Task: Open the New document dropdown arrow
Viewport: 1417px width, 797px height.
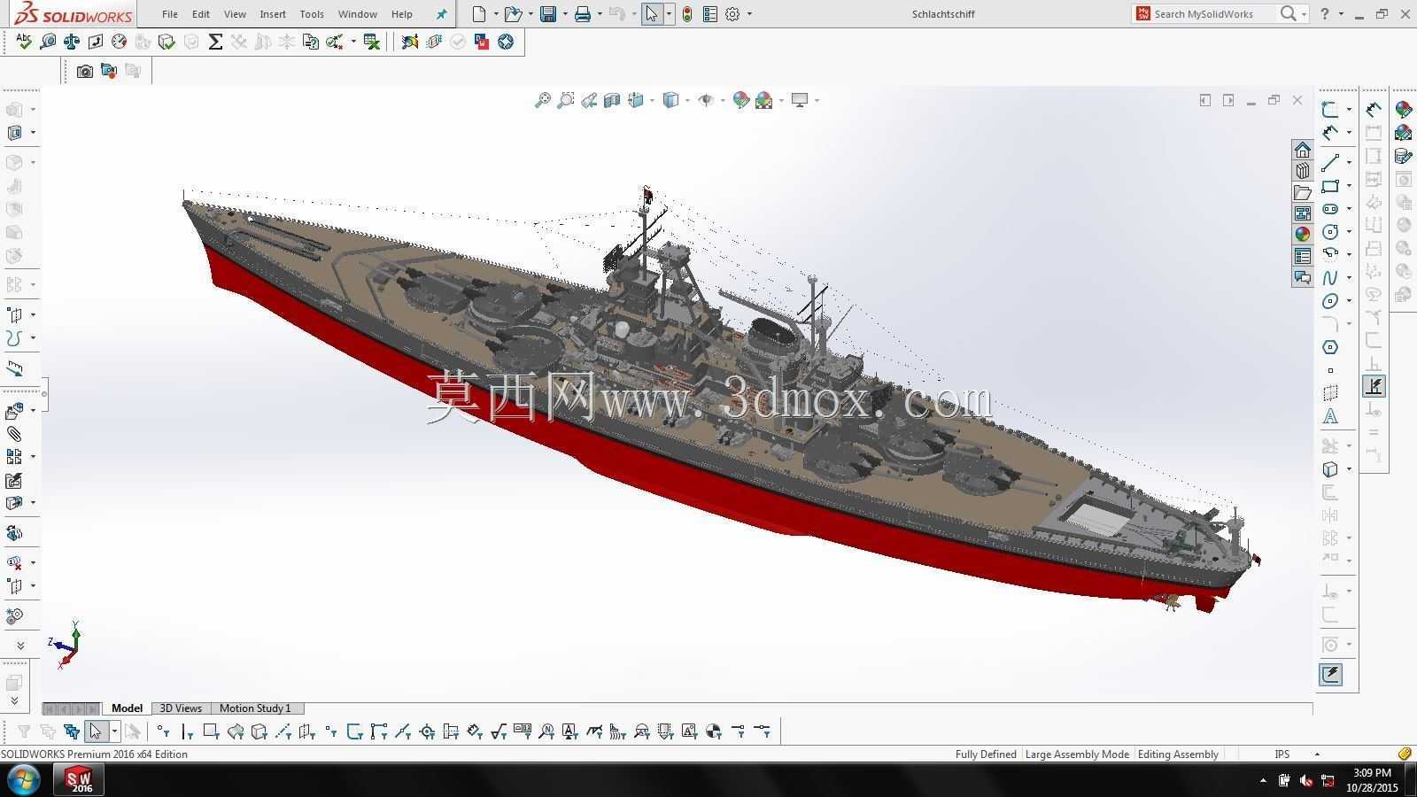Action: [x=496, y=14]
